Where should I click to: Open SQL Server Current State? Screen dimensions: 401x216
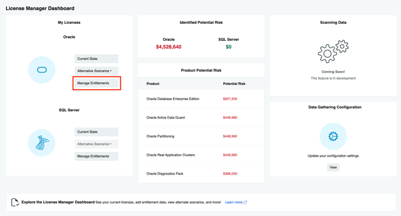(x=96, y=132)
